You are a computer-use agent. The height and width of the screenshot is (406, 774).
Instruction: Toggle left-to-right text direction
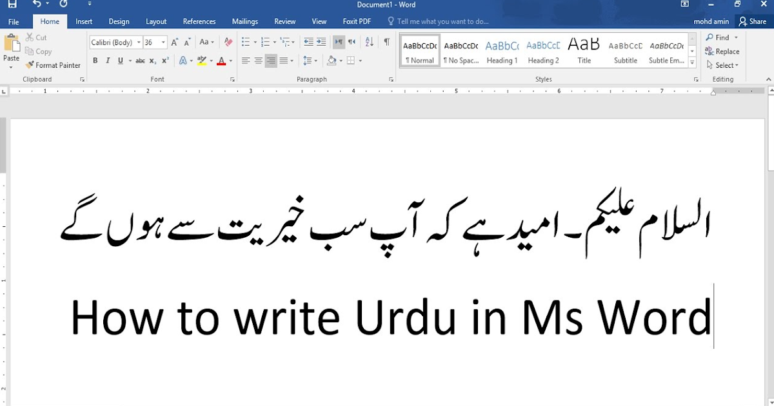click(340, 43)
